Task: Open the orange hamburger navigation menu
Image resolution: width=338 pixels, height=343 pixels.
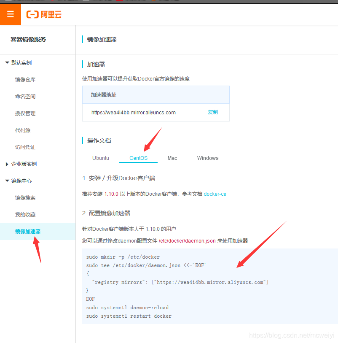Action: click(10, 14)
